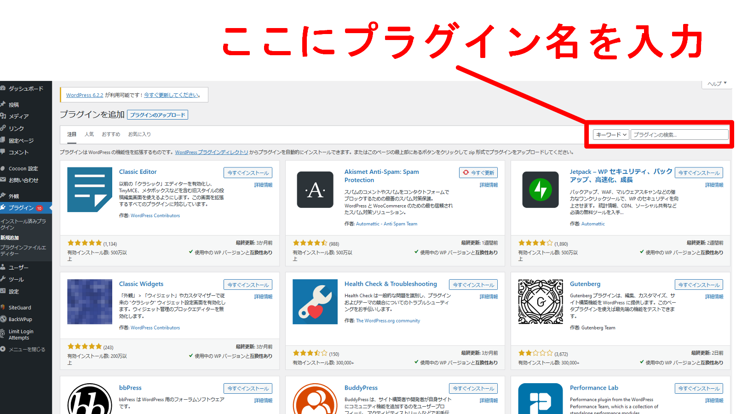Switch to the 人気 tab
The width and height of the screenshot is (736, 414).
pos(89,134)
